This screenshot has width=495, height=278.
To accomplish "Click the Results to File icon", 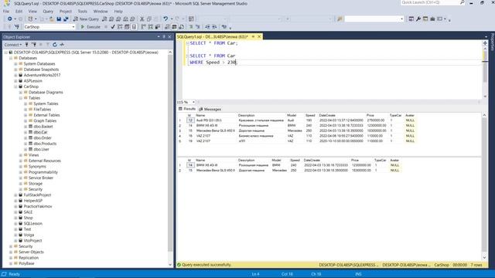I will pos(181,27).
